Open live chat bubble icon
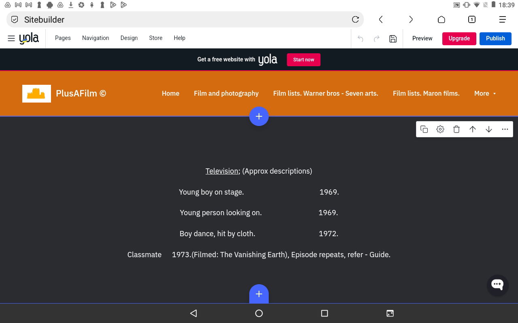518x323 pixels. pos(497,285)
